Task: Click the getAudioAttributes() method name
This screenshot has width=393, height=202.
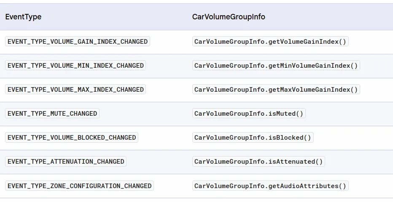Action: coord(307,186)
